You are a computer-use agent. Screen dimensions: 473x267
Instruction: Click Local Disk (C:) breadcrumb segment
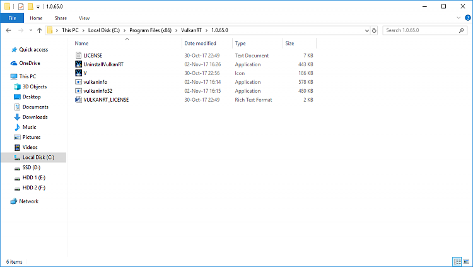coord(104,30)
